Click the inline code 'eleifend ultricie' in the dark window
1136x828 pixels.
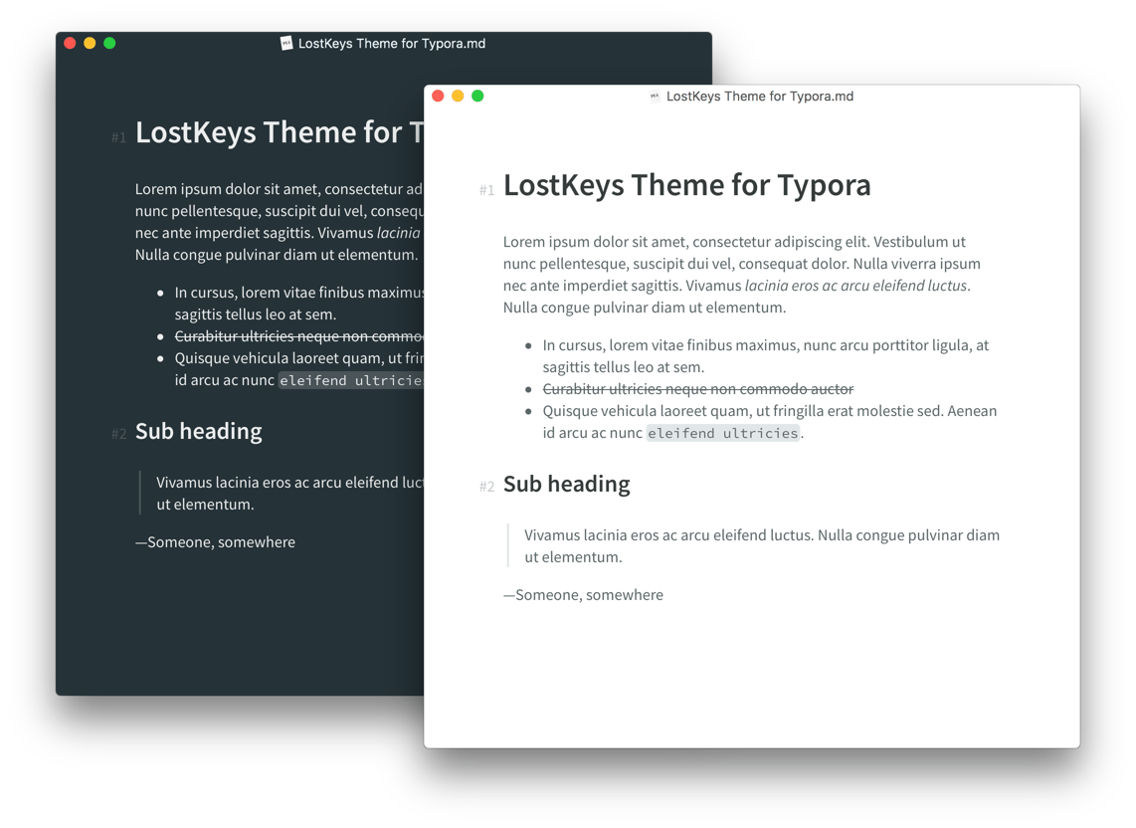pyautogui.click(x=351, y=380)
